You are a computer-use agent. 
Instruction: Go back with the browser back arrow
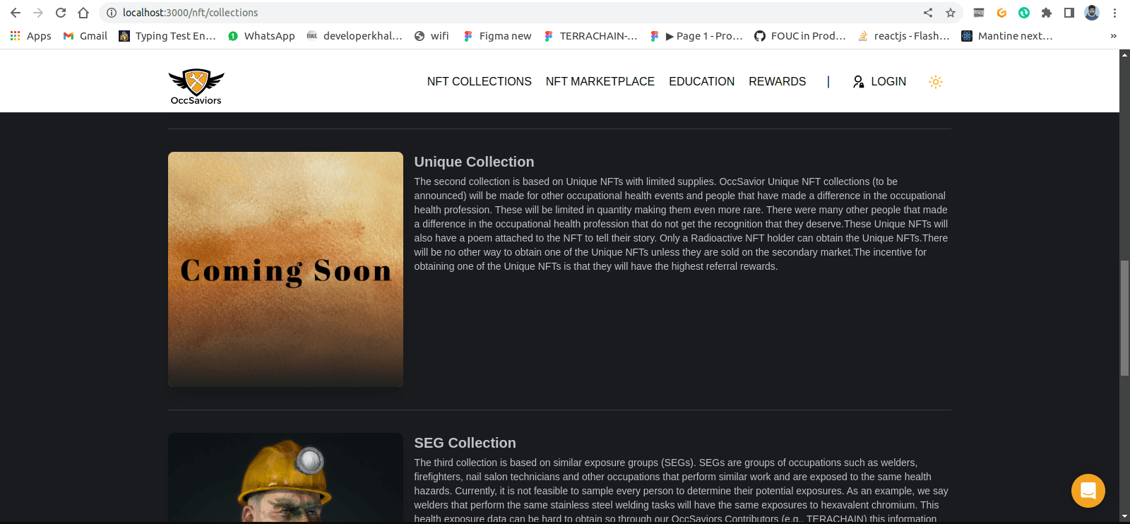[x=16, y=13]
